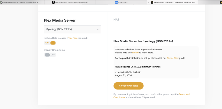Switch to the Letöltőközpont DS423+ tab

coord(70,2)
